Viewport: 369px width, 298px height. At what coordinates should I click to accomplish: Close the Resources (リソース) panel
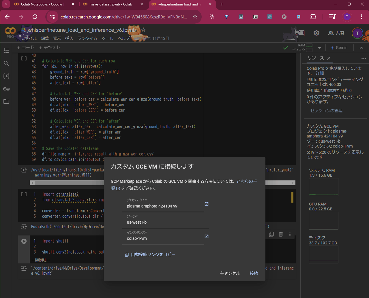pyautogui.click(x=329, y=58)
